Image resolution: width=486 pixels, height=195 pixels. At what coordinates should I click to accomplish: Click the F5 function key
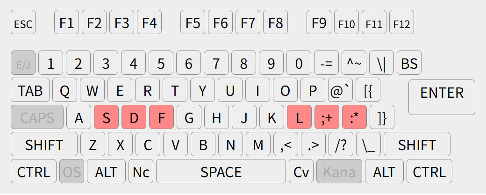193,22
